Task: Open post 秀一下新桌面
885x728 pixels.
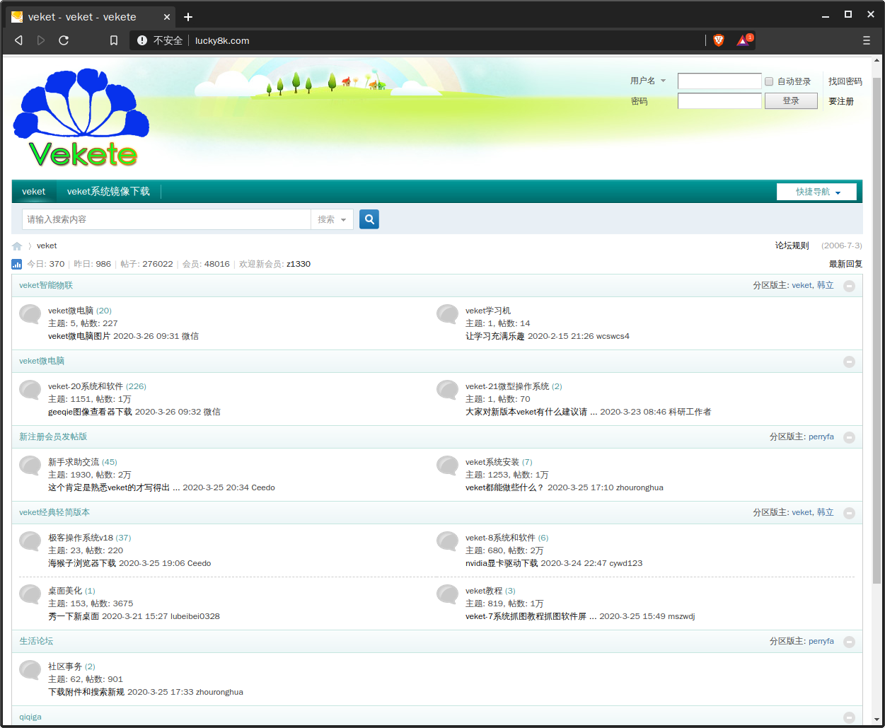Action: (74, 616)
